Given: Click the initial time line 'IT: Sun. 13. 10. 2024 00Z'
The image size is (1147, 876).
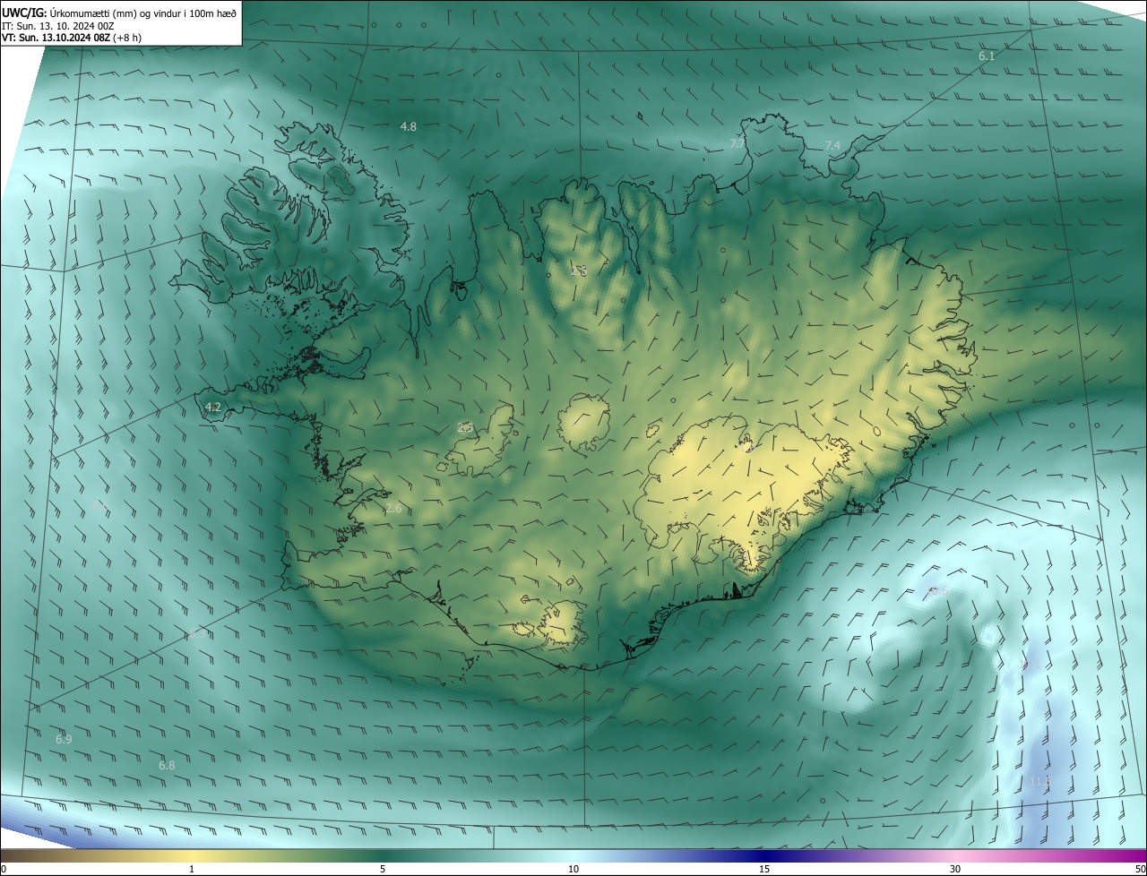Looking at the screenshot, I should pyautogui.click(x=57, y=25).
